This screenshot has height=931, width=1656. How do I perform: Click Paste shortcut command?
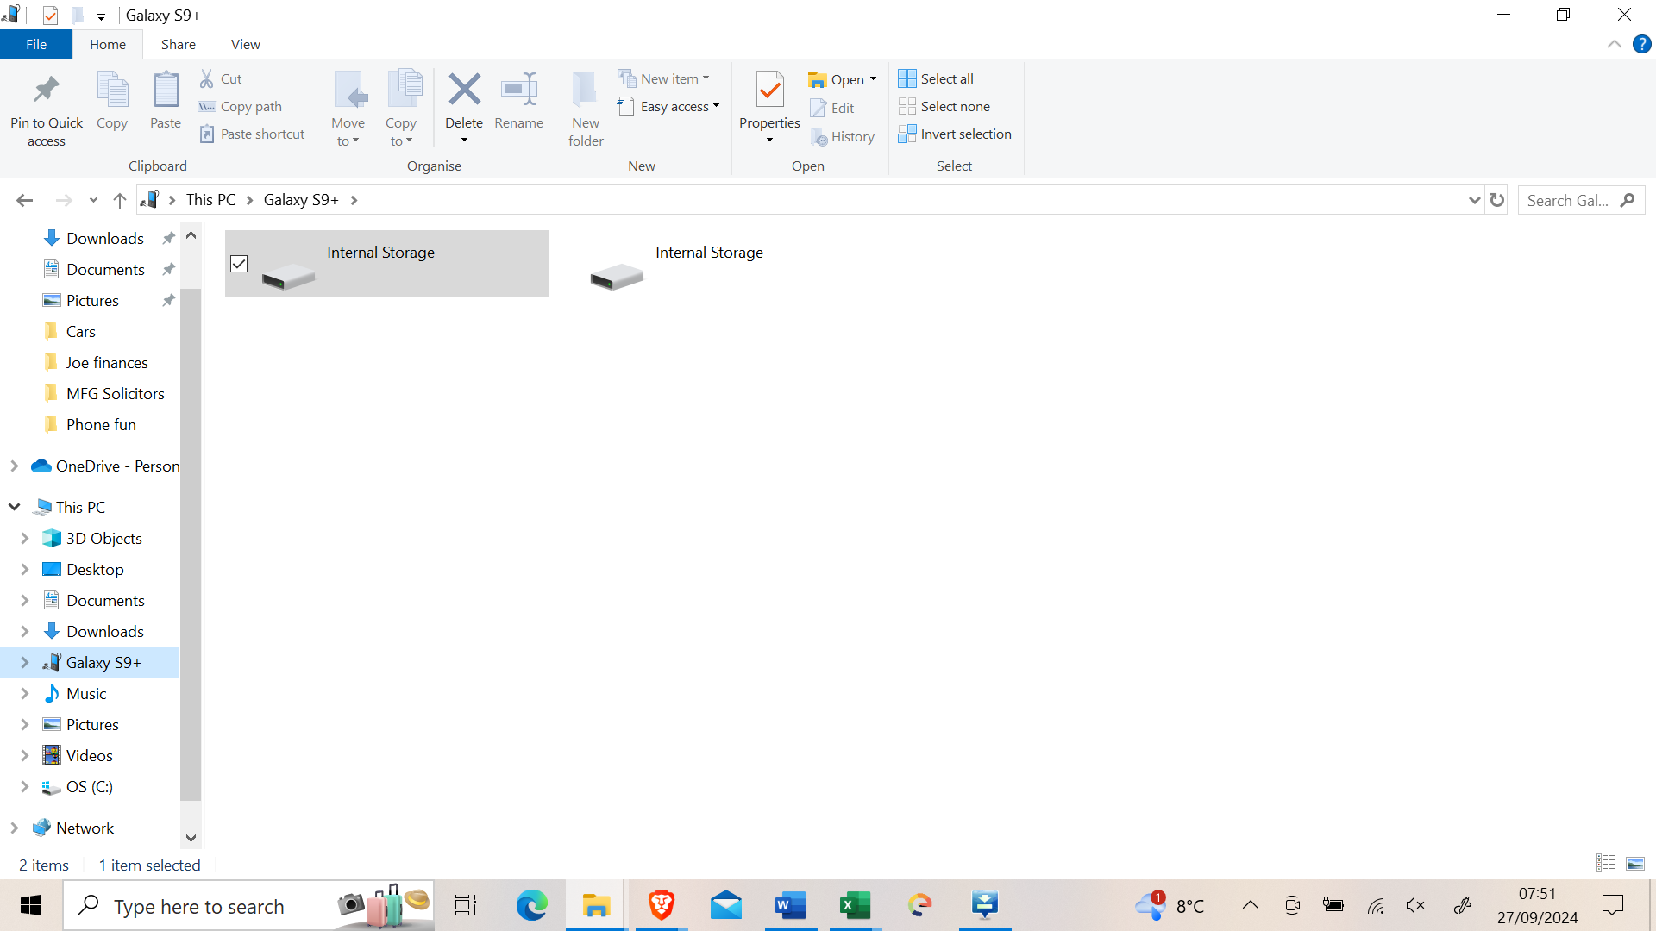pyautogui.click(x=253, y=134)
